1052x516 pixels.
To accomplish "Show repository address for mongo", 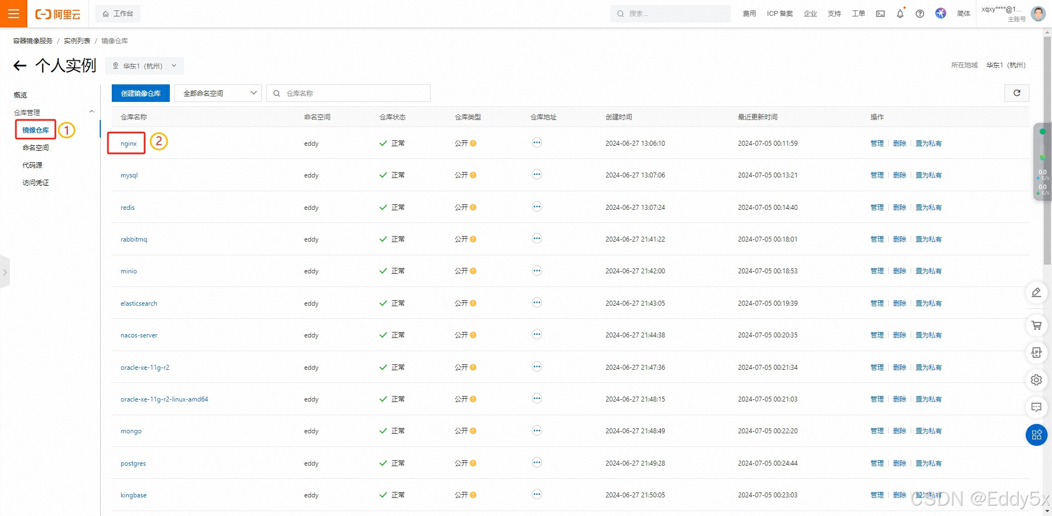I will click(537, 431).
